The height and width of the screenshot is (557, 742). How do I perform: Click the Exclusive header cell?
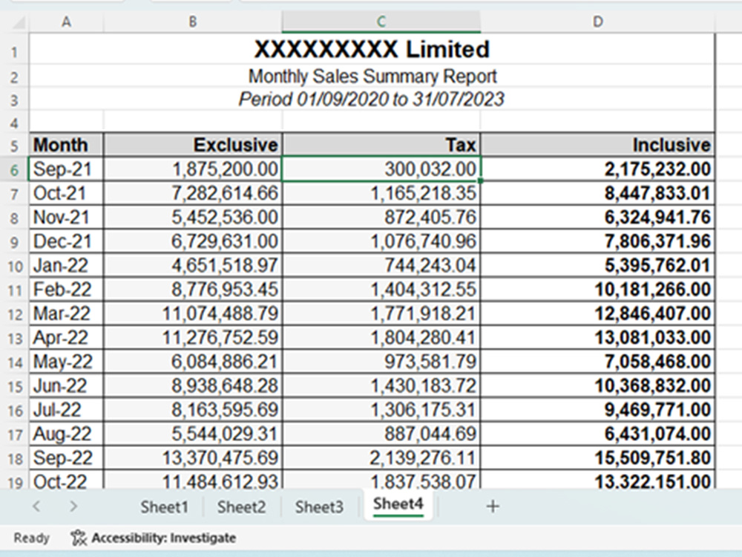193,145
